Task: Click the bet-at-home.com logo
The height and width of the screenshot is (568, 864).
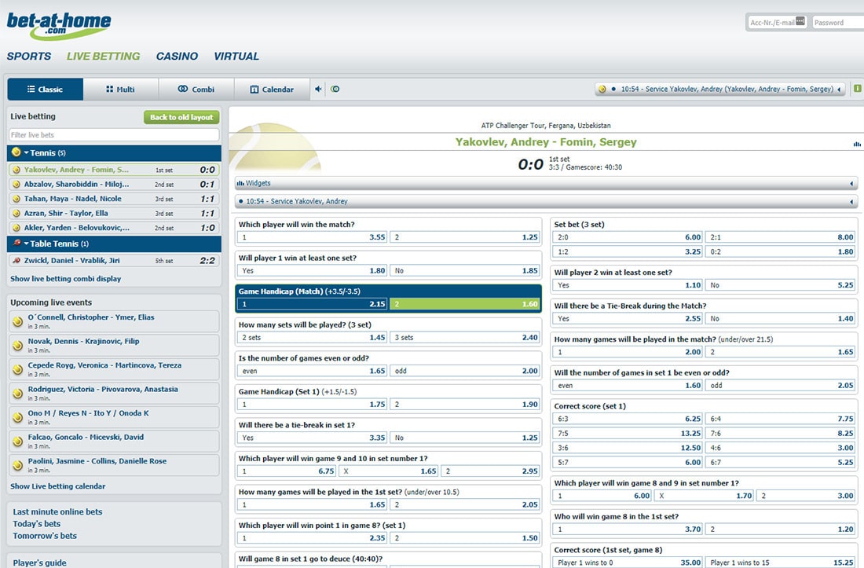Action: [x=59, y=24]
